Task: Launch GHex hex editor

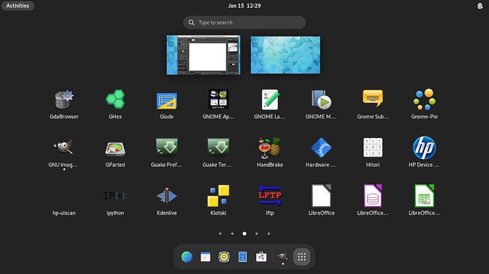Action: 115,104
